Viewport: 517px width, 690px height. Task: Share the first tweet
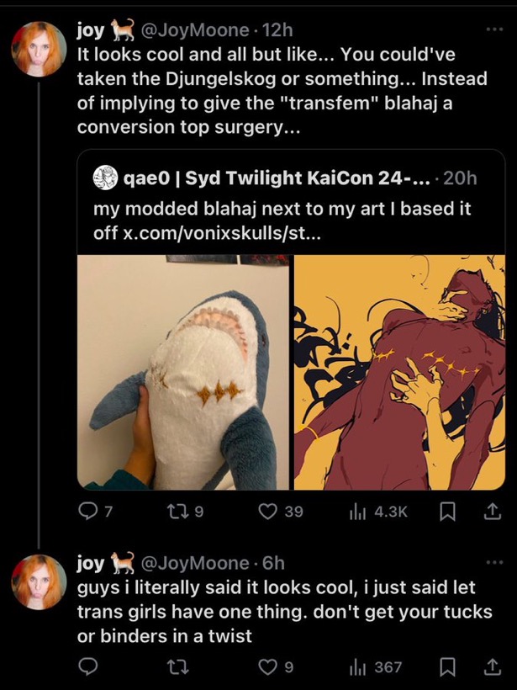point(490,512)
